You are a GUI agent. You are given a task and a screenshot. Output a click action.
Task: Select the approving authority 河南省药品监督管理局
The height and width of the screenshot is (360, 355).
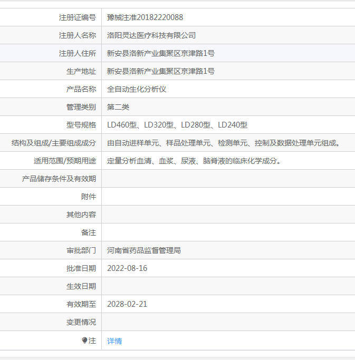tap(144, 250)
